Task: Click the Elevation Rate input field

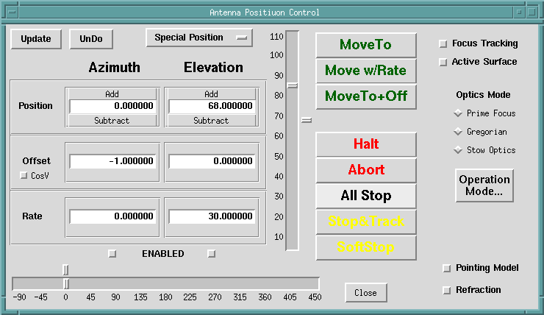Action: [x=212, y=217]
